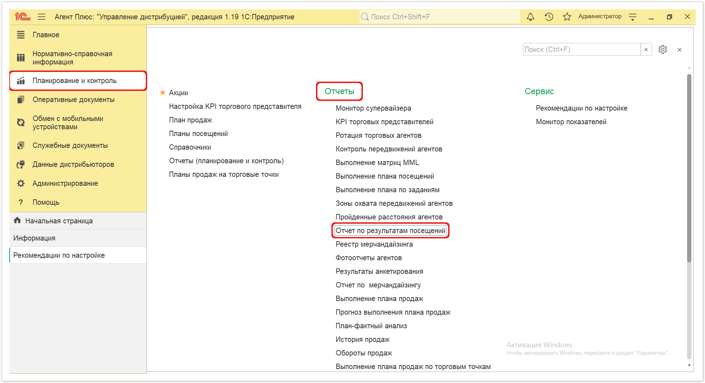
Task: Open Прогноз выполнения плана продаж
Action: [393, 312]
